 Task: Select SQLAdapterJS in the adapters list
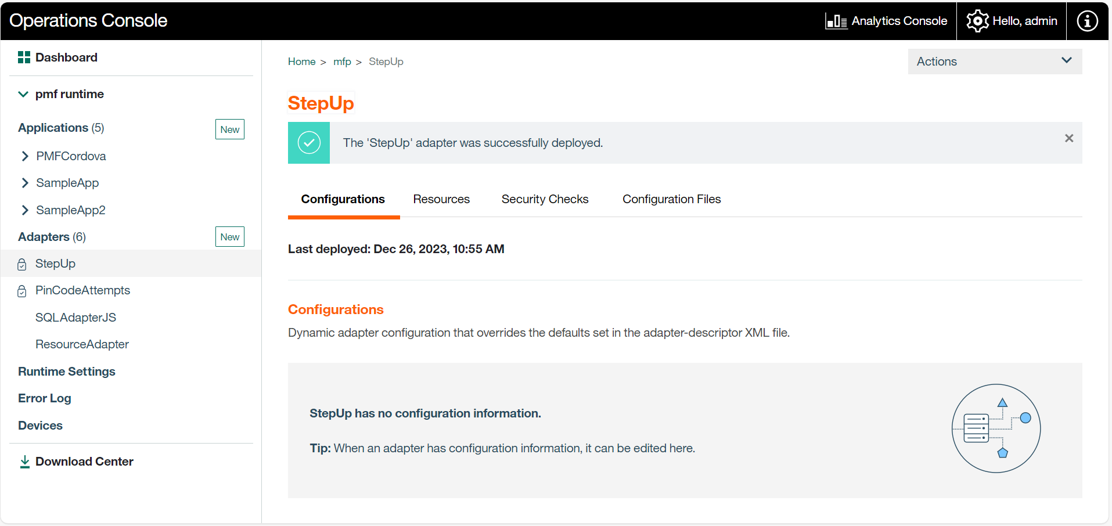pyautogui.click(x=75, y=318)
